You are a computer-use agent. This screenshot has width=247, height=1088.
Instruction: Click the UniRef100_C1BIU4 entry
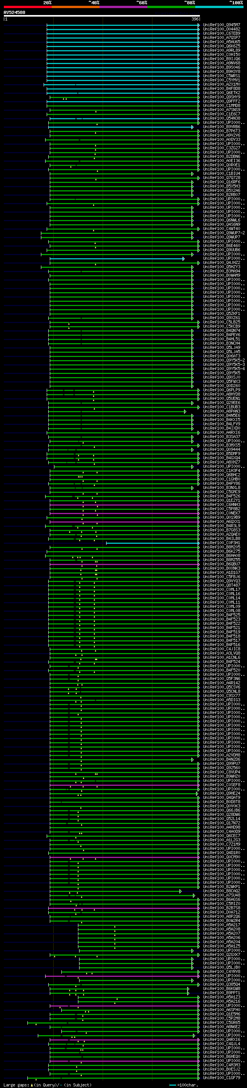pyautogui.click(x=222, y=174)
